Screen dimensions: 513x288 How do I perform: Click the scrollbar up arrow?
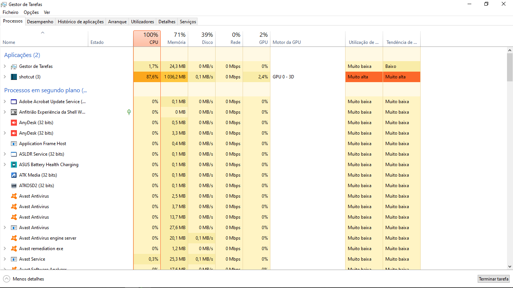(x=510, y=50)
